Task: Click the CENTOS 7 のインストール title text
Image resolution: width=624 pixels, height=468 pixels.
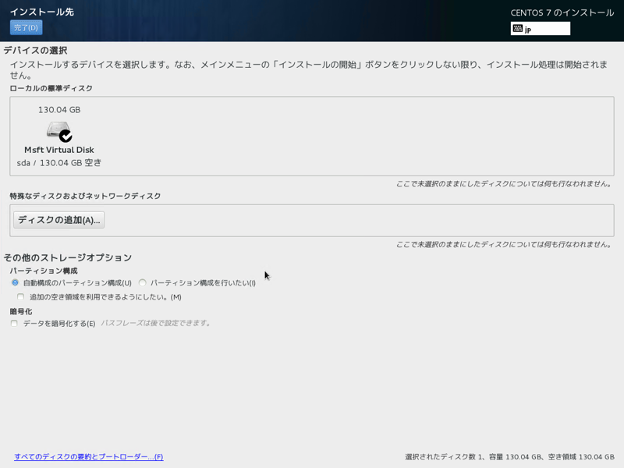Action: pyautogui.click(x=562, y=12)
